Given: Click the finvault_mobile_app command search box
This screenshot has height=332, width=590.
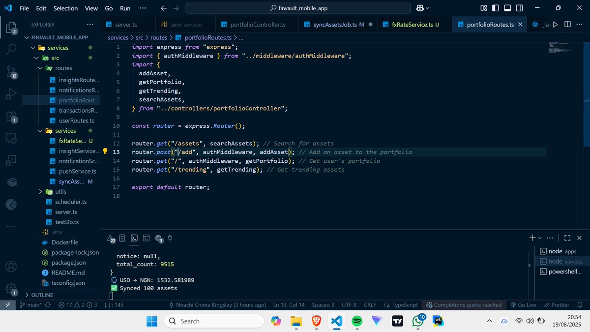Looking at the screenshot, I should [298, 8].
